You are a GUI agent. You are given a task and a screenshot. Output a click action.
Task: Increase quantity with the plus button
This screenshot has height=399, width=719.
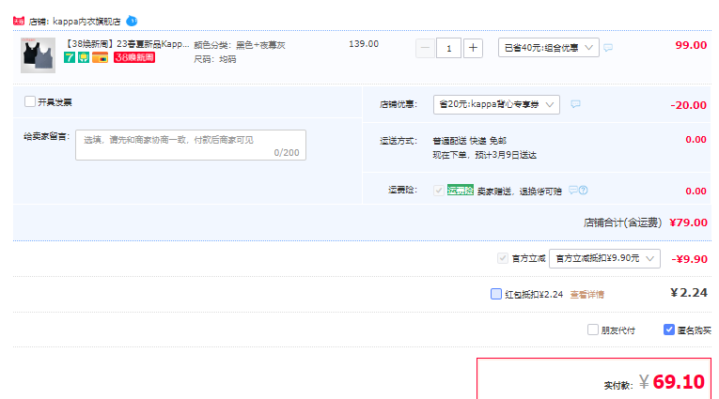[473, 48]
